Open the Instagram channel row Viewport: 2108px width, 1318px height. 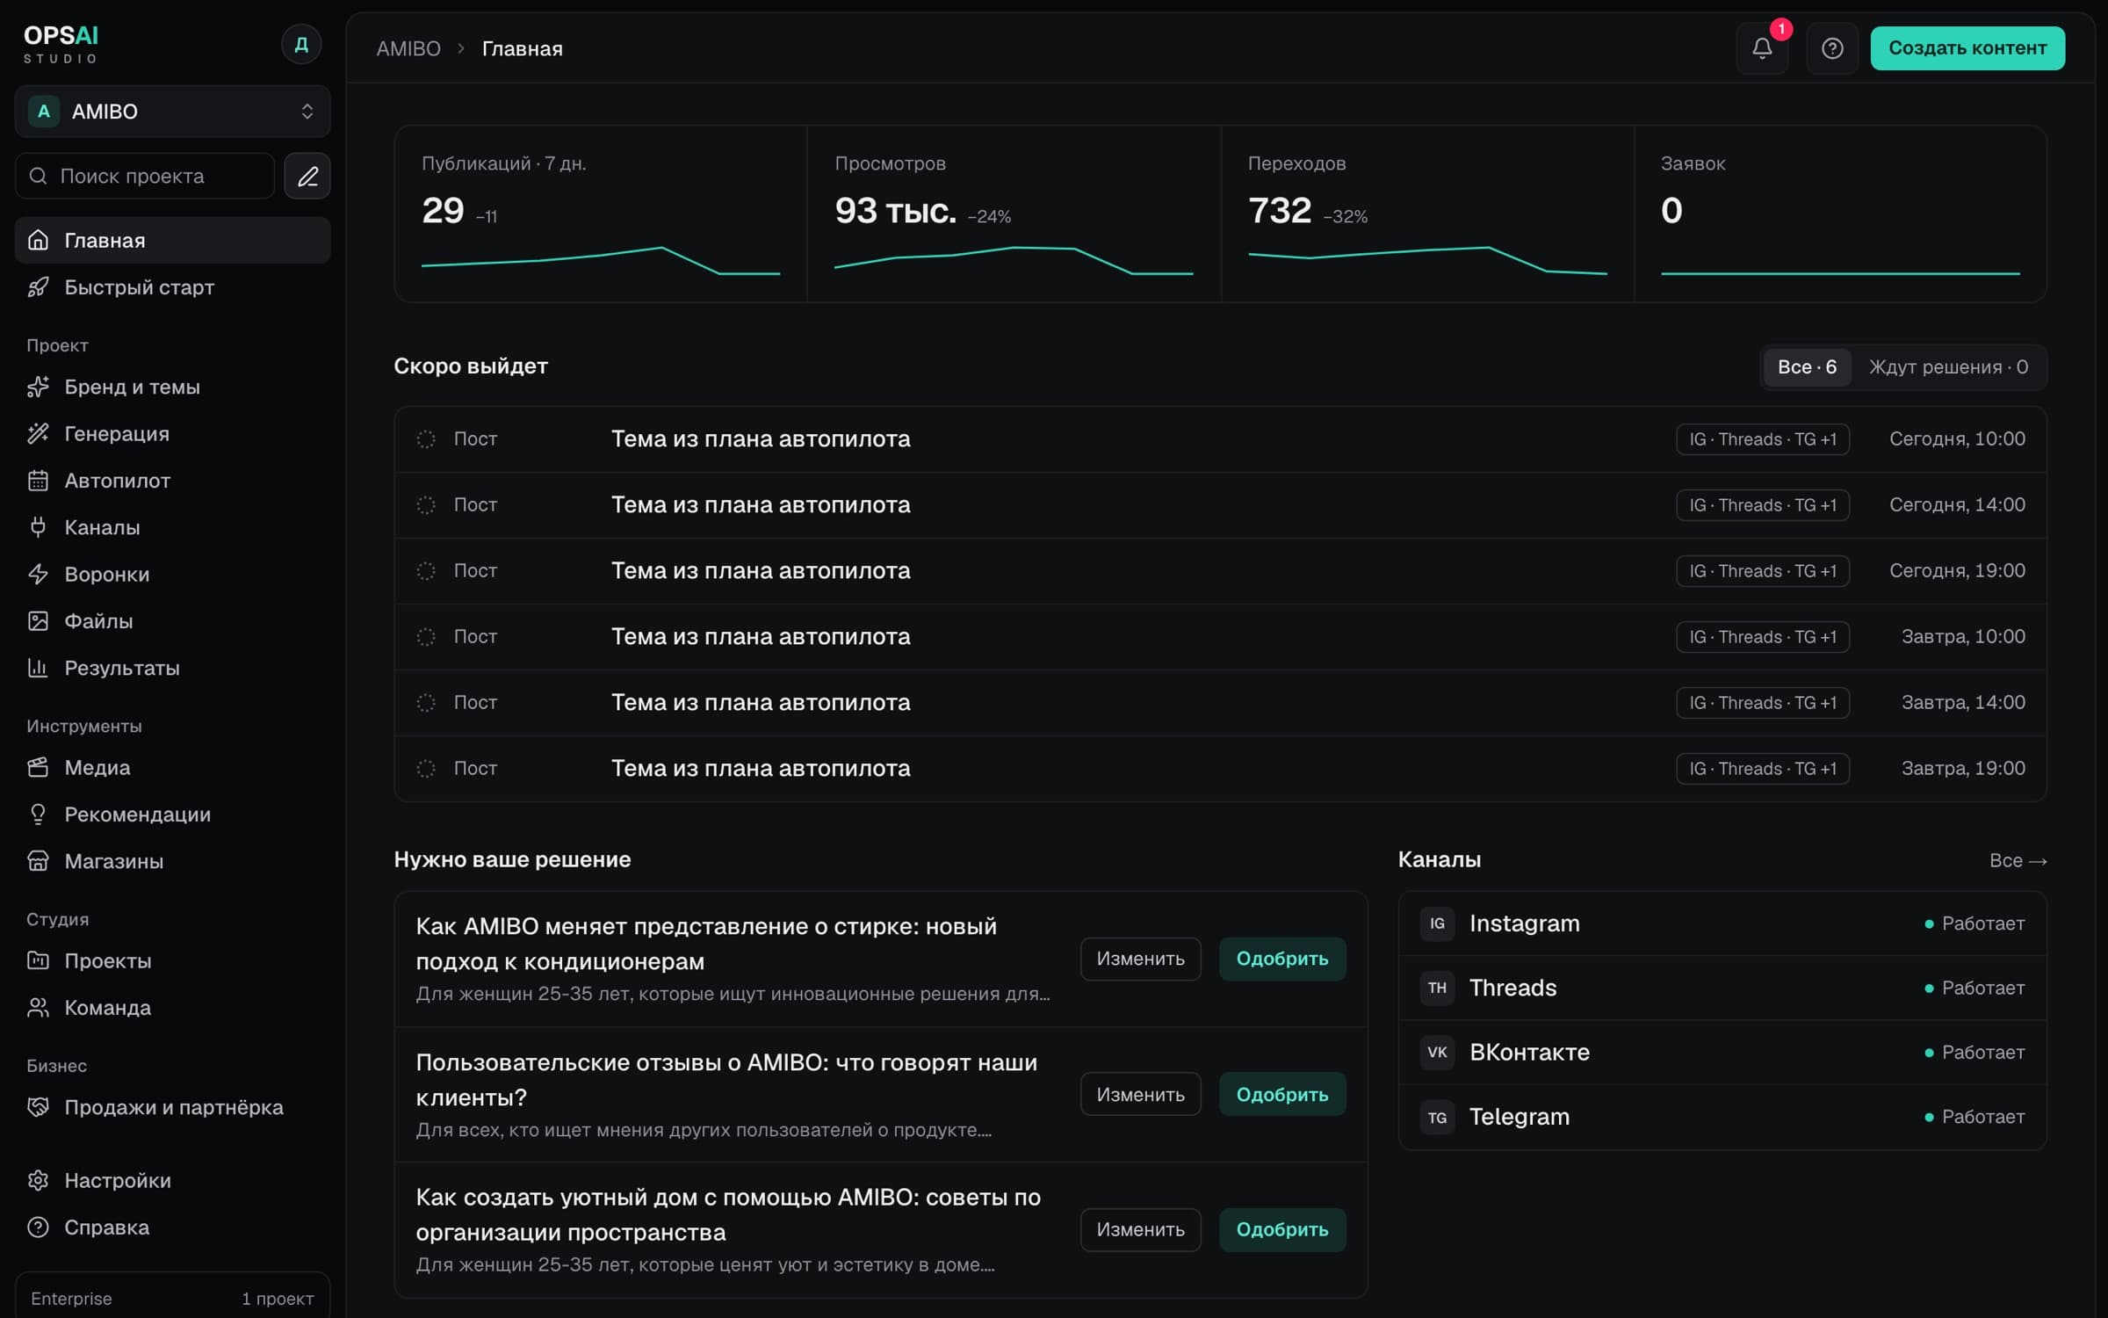click(x=1722, y=923)
